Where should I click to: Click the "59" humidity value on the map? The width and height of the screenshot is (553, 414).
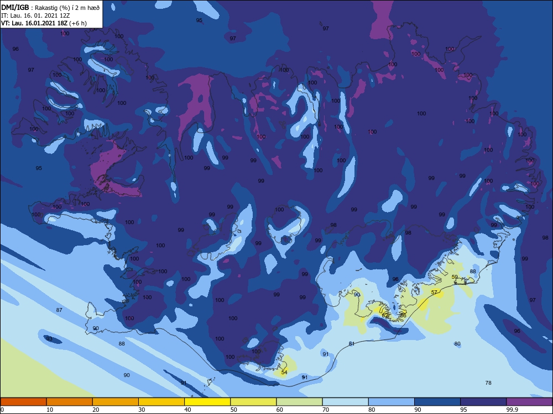455,277
